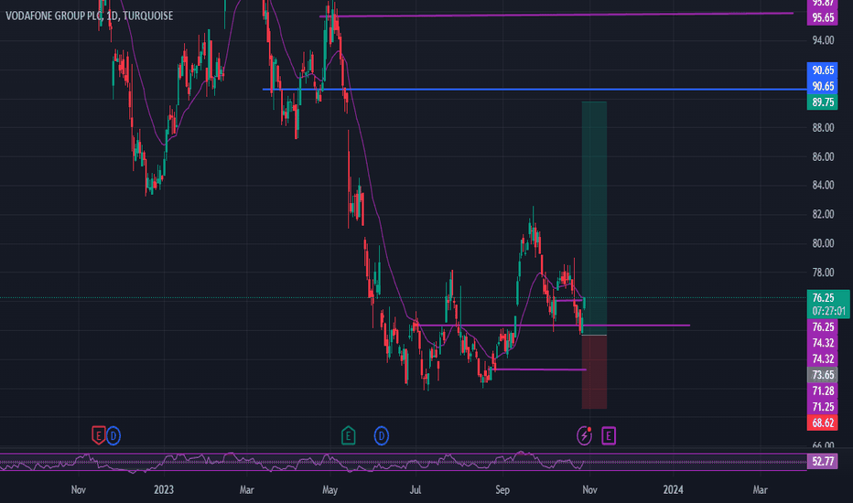Open the green E earnings marker near May
This screenshot has width=853, height=503.
348,435
